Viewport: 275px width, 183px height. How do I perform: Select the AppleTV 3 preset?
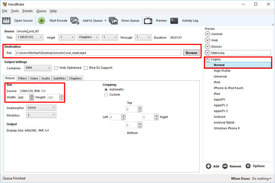pyautogui.click(x=220, y=111)
